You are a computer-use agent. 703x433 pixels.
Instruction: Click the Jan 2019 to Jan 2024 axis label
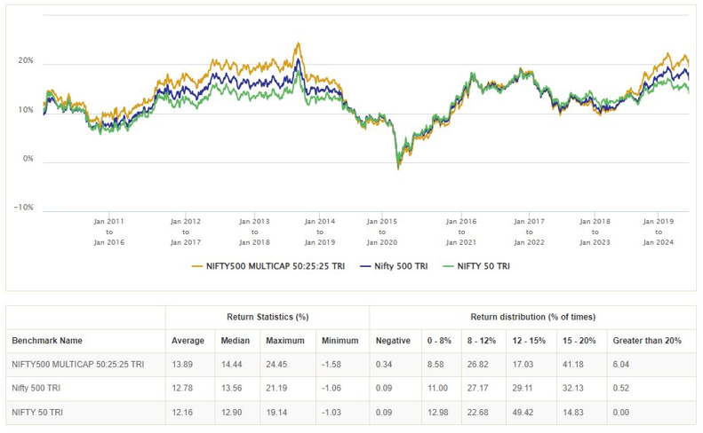pos(659,232)
